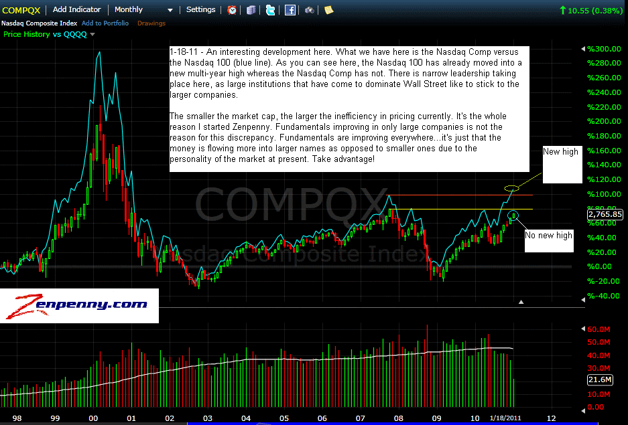
Task: Click the 10.0M volume scale label
Action: (x=599, y=394)
